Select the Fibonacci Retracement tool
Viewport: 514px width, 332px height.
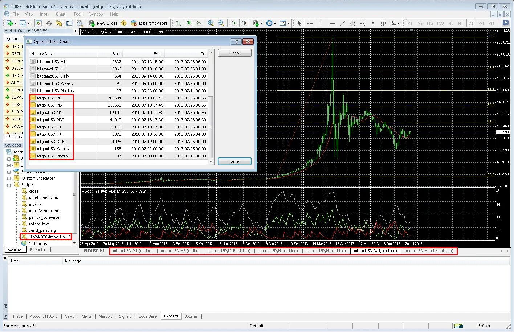point(363,23)
